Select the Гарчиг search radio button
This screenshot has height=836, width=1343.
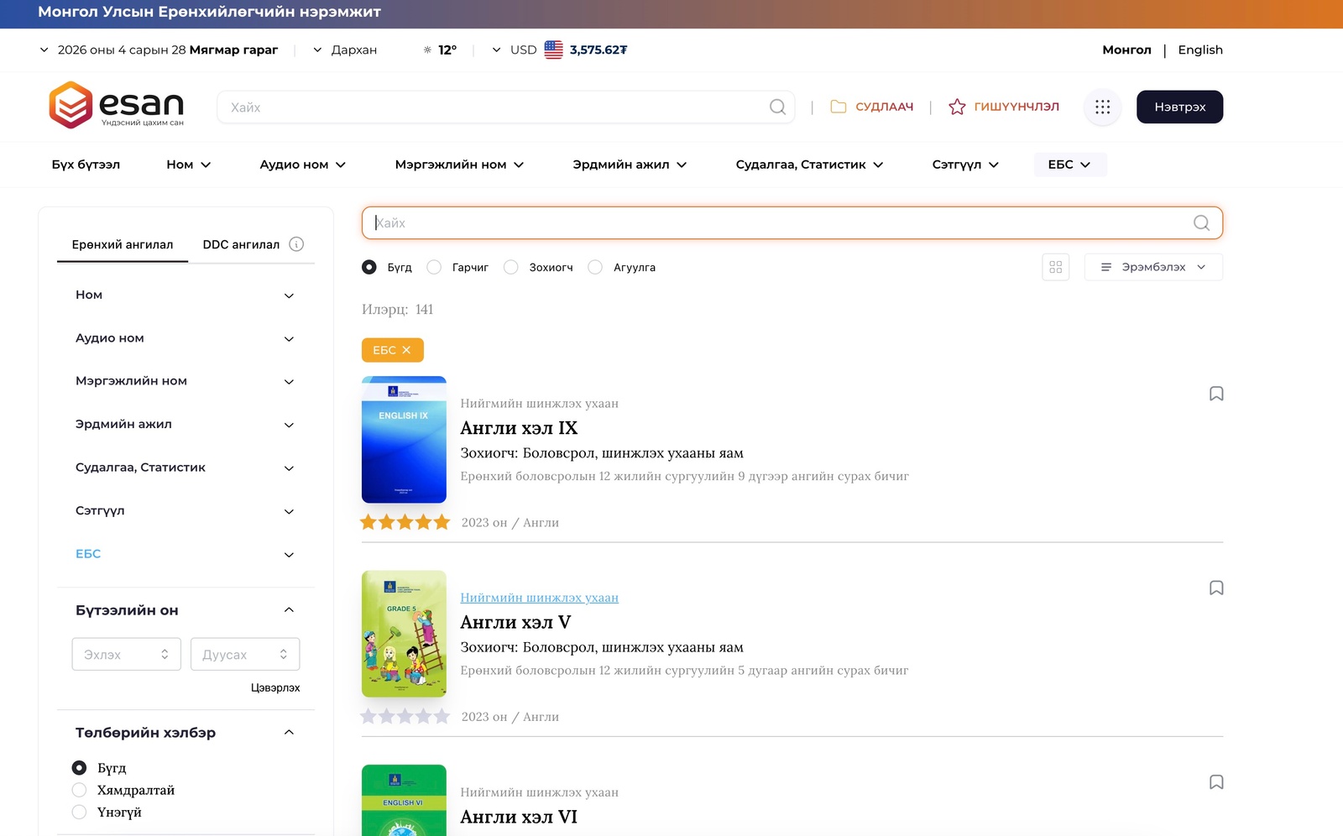pyautogui.click(x=434, y=267)
